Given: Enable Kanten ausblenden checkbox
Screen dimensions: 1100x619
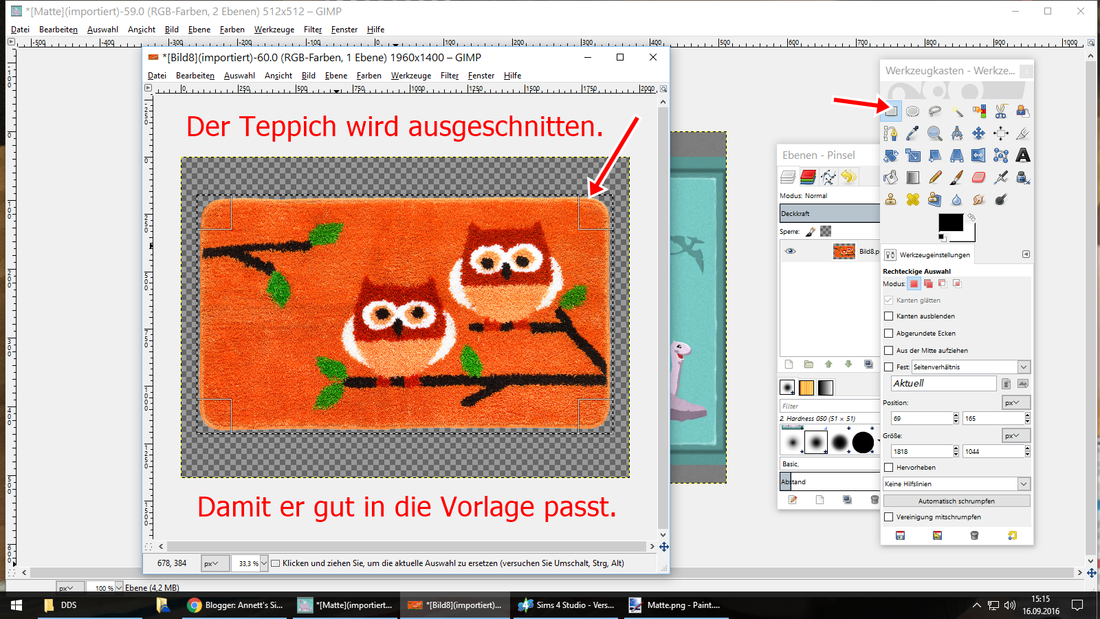Looking at the screenshot, I should tap(889, 316).
